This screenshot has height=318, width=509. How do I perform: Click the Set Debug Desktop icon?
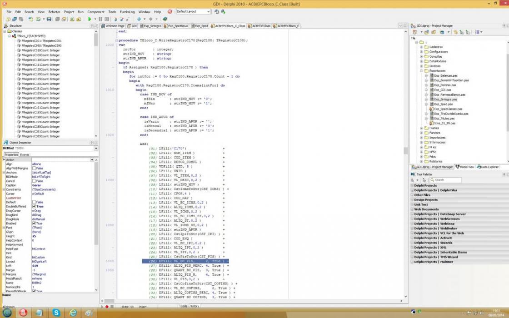pyautogui.click(x=223, y=12)
